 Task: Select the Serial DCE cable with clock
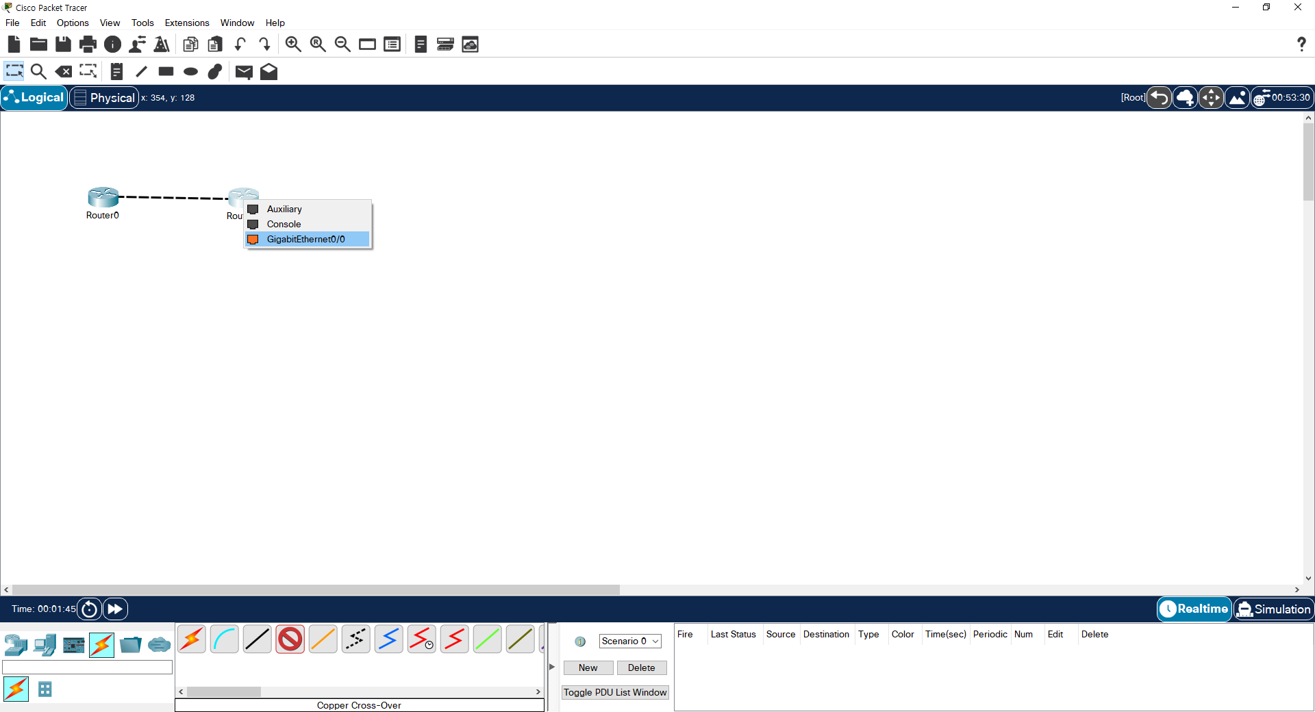[x=422, y=639]
